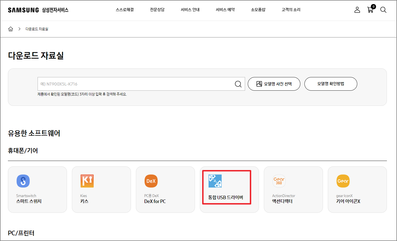This screenshot has width=397, height=241.
Task: Select the Smartswitch app icon
Action: 23,181
